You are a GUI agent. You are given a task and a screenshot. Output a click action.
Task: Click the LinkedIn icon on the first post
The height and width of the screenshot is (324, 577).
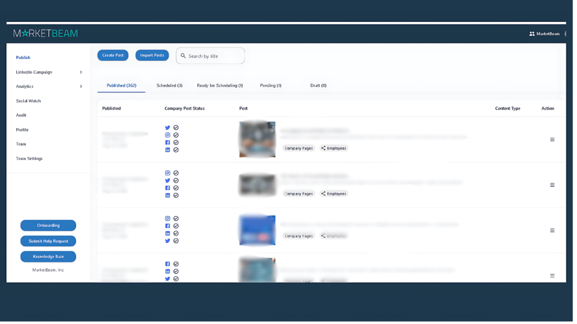[167, 150]
